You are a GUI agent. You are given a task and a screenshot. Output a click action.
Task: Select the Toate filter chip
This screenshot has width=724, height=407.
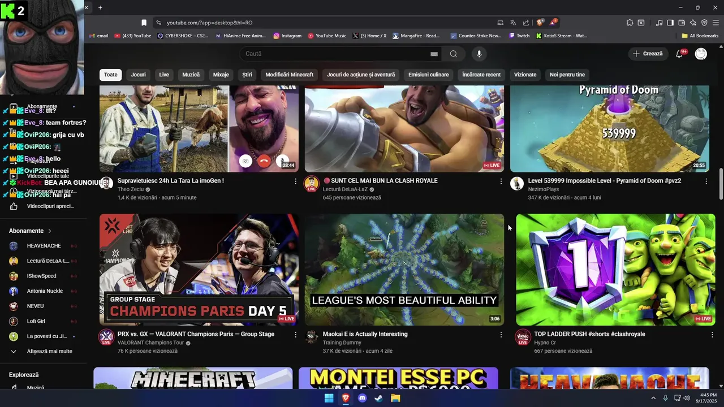tap(111, 75)
